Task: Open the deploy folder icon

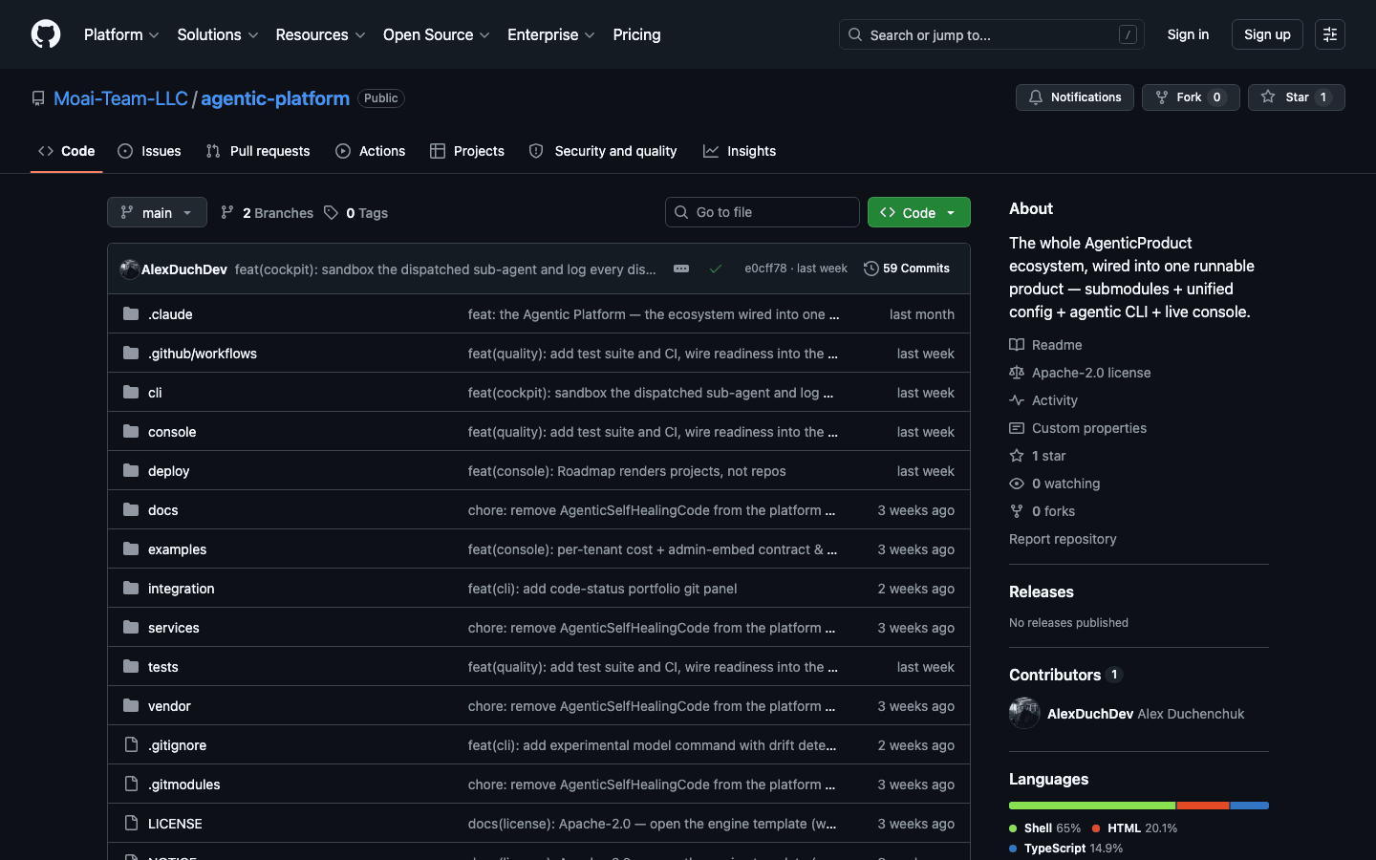Action: tap(131, 470)
